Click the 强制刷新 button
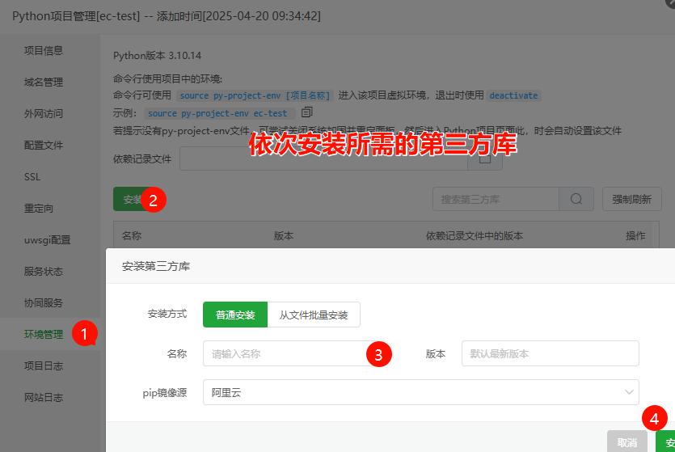 pos(631,199)
